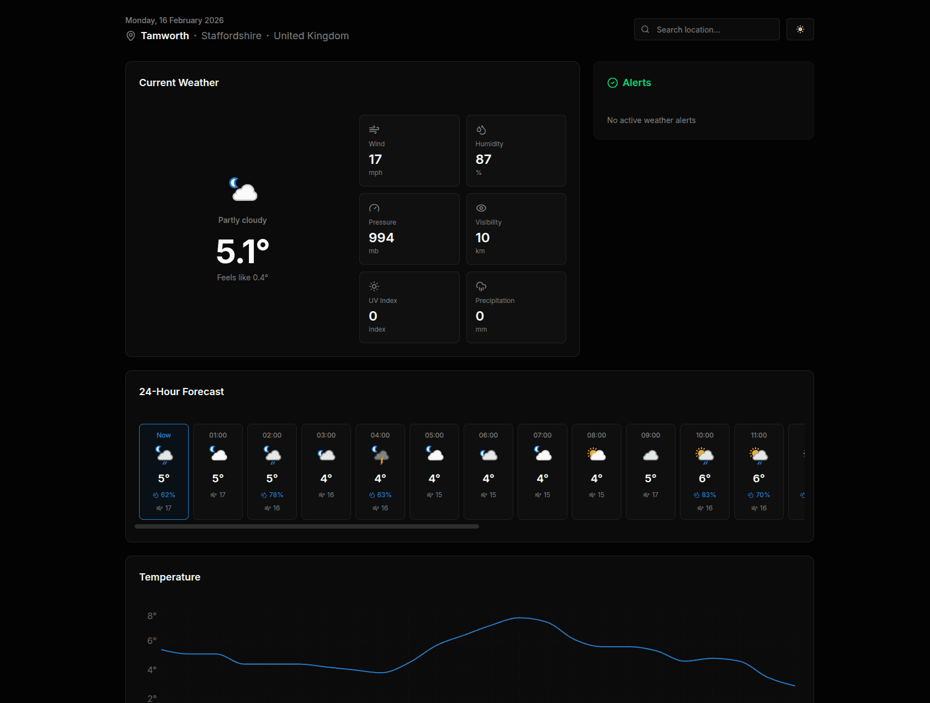Click the Visibility eye icon
The height and width of the screenshot is (703, 930).
click(481, 208)
